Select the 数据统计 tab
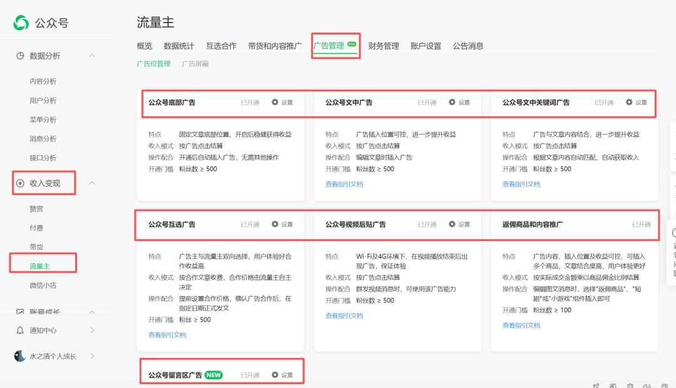 179,45
